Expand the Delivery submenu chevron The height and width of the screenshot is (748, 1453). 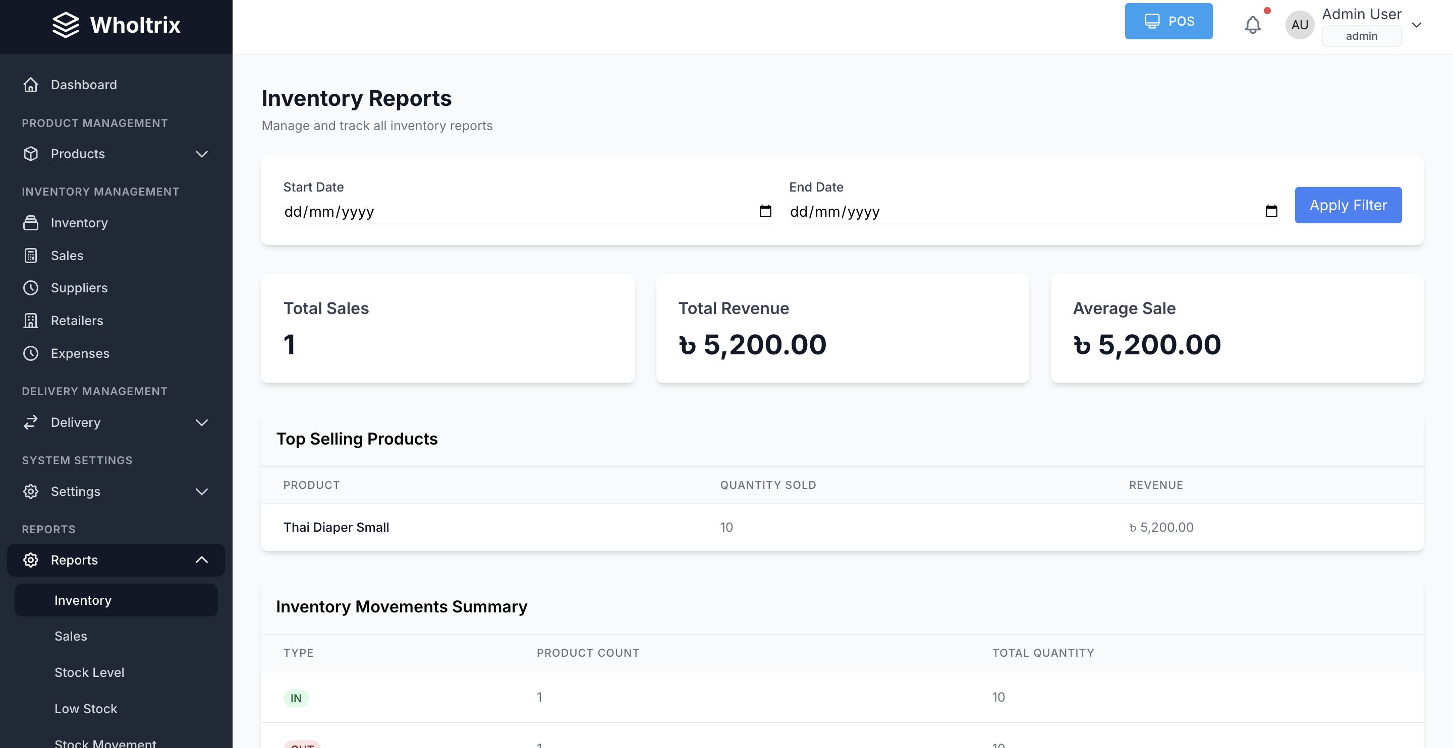201,423
